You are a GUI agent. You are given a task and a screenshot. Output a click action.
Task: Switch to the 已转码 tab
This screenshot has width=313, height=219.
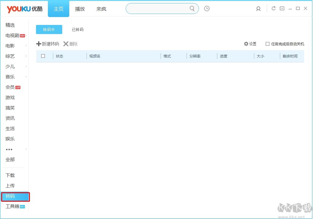pos(77,30)
